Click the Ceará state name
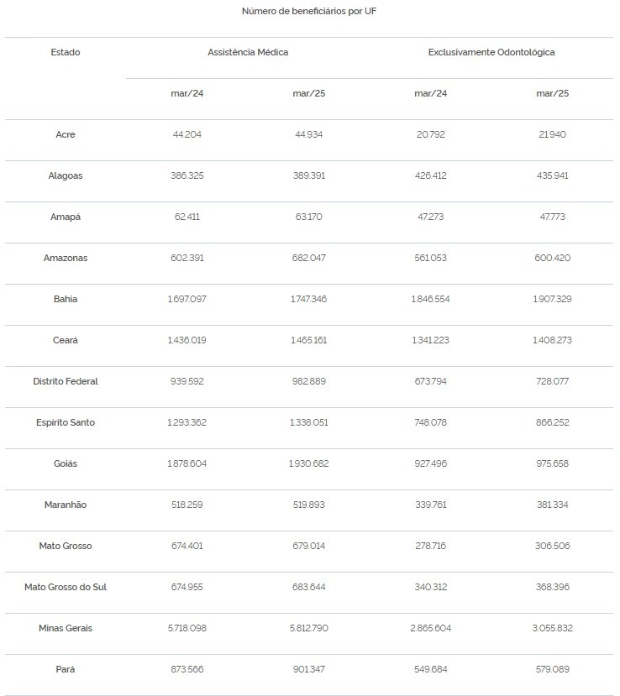 pos(66,340)
